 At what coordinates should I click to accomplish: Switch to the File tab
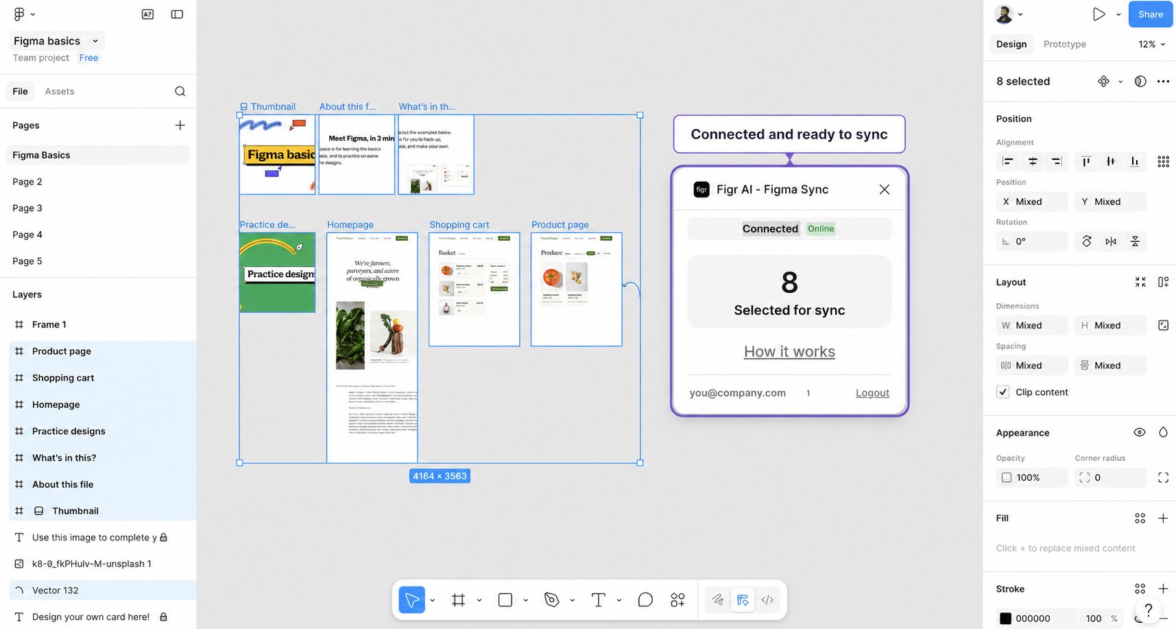pos(20,91)
